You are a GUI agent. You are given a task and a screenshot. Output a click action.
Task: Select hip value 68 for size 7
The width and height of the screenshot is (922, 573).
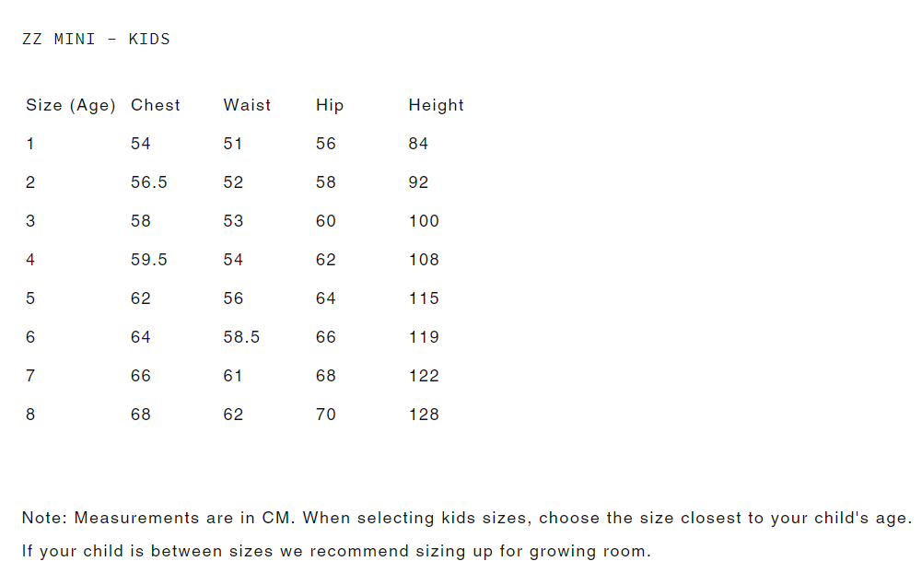(326, 376)
